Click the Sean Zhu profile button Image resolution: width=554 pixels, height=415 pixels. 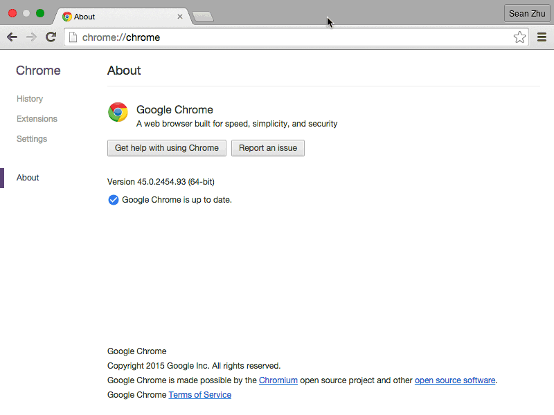527,13
